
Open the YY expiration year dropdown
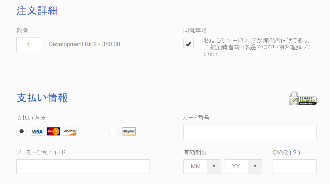point(243,167)
